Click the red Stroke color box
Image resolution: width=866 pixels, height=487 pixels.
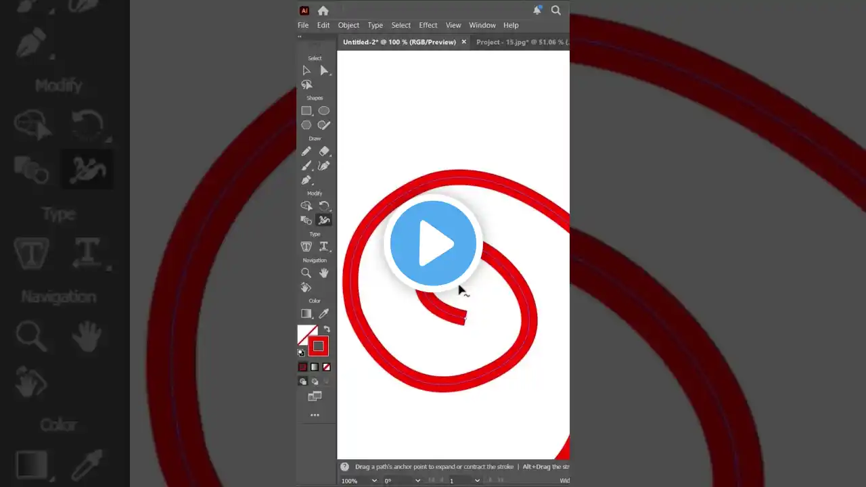point(319,346)
